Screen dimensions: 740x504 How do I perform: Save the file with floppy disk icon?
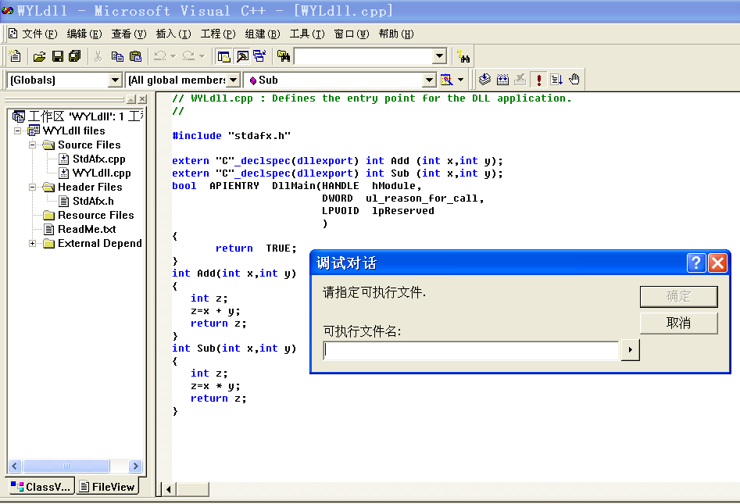pyautogui.click(x=58, y=56)
